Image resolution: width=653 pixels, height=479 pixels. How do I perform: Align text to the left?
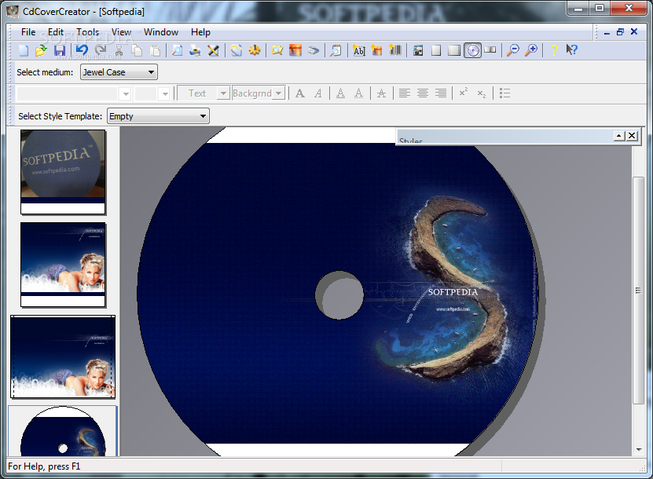tap(404, 93)
